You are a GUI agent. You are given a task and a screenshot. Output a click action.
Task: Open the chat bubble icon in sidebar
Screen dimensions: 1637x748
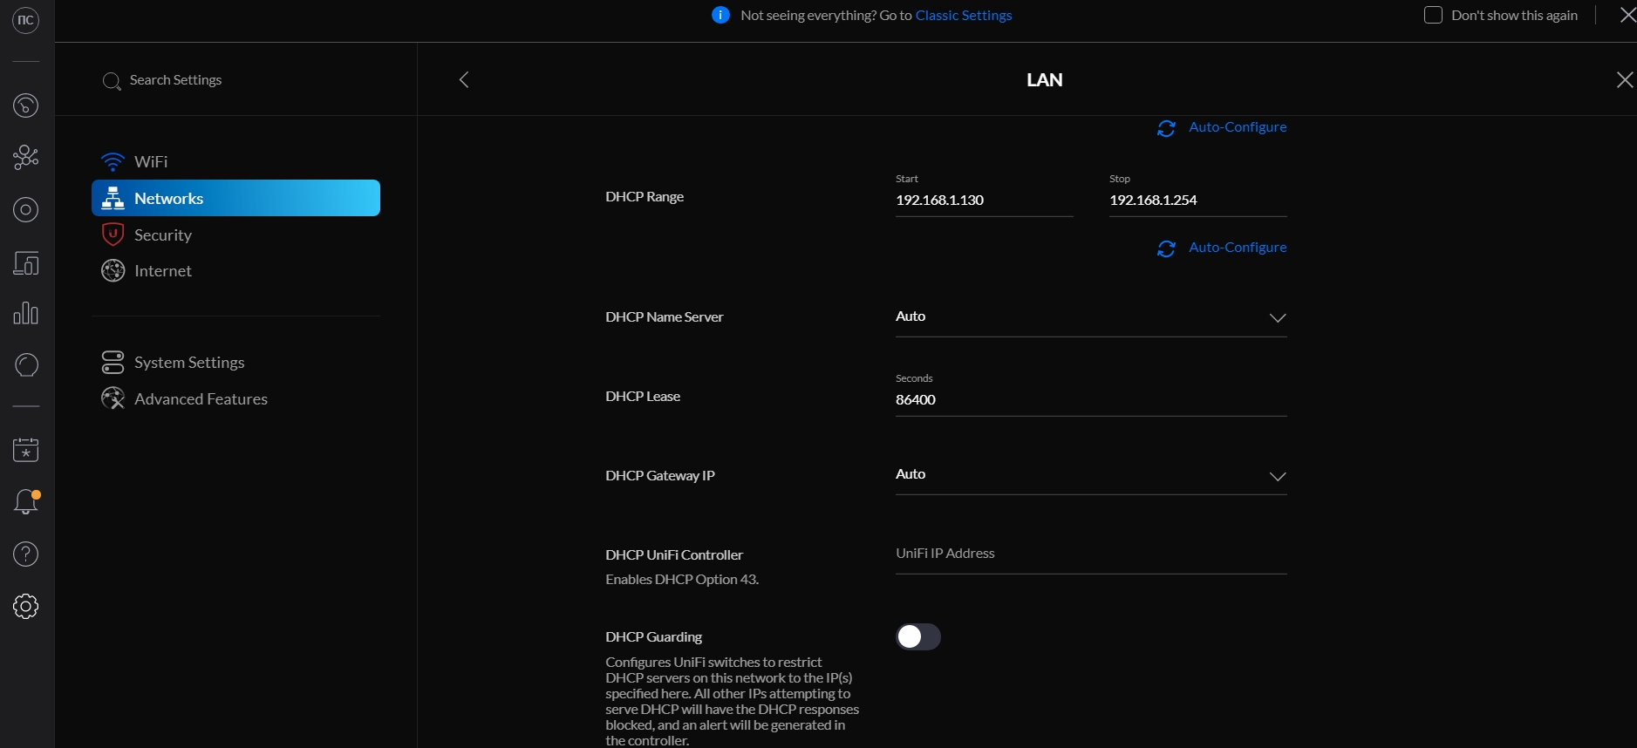click(x=25, y=364)
